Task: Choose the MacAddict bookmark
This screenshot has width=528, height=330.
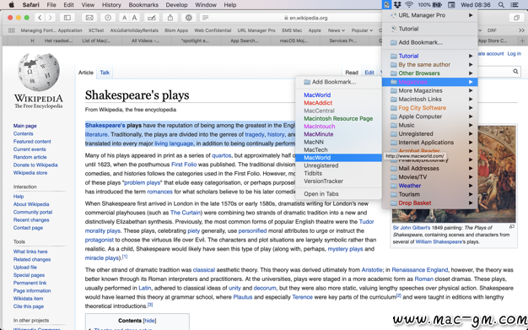Action: (338, 103)
